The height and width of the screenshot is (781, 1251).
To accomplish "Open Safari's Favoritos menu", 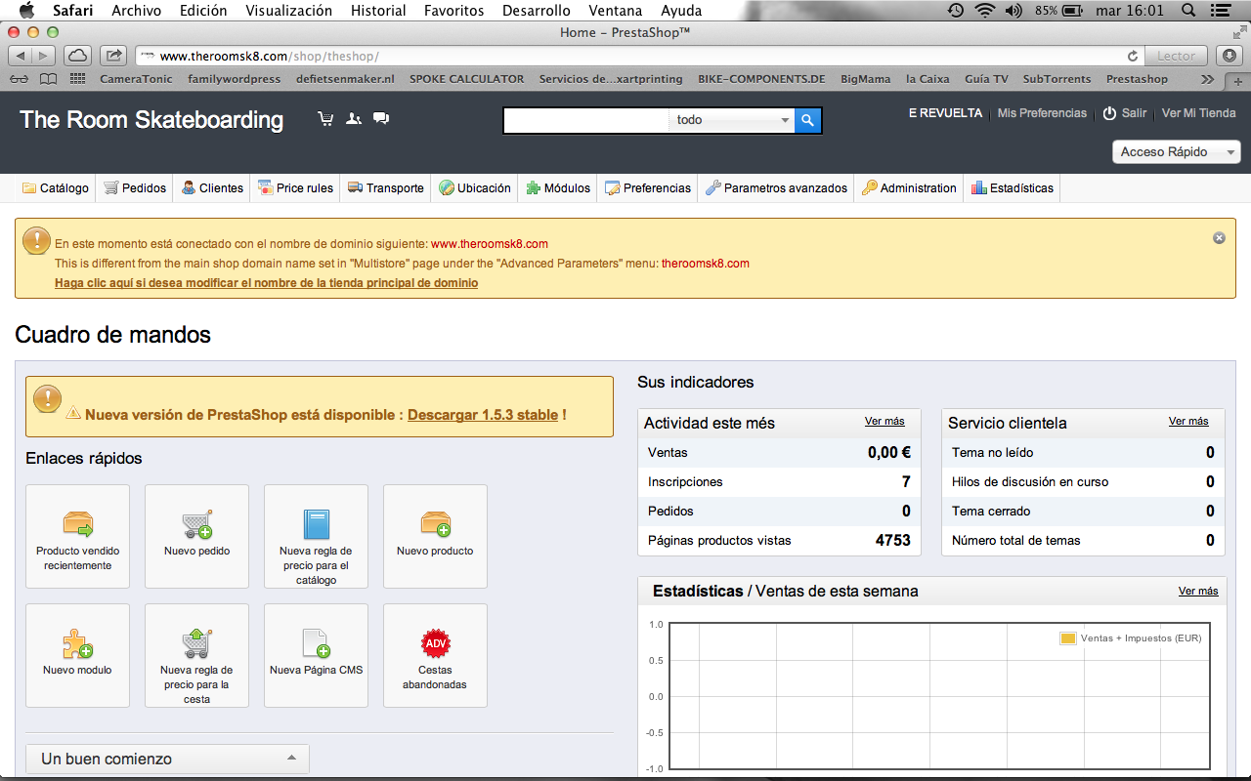I will coord(453,11).
